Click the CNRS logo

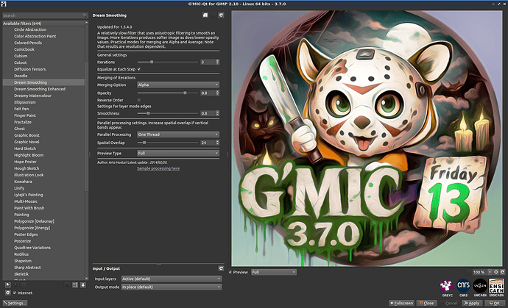(463, 287)
